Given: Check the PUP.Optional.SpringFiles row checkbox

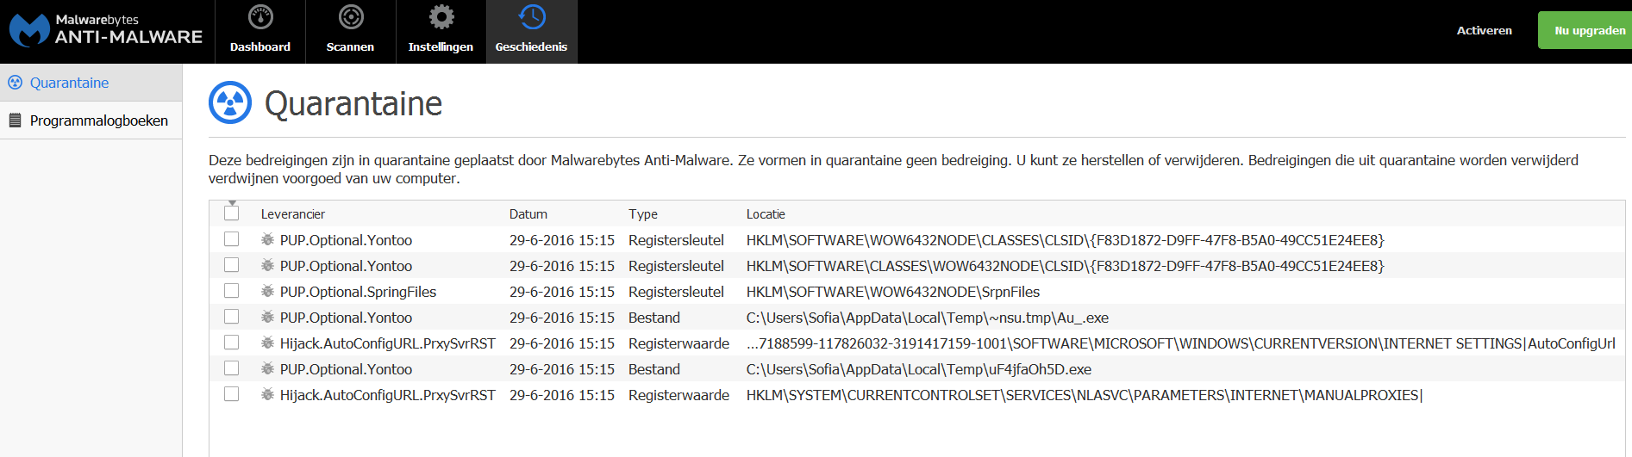Looking at the screenshot, I should click(x=231, y=291).
